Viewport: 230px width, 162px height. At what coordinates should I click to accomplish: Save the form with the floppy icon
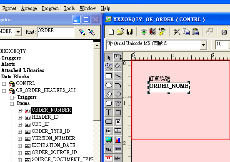(x=130, y=32)
